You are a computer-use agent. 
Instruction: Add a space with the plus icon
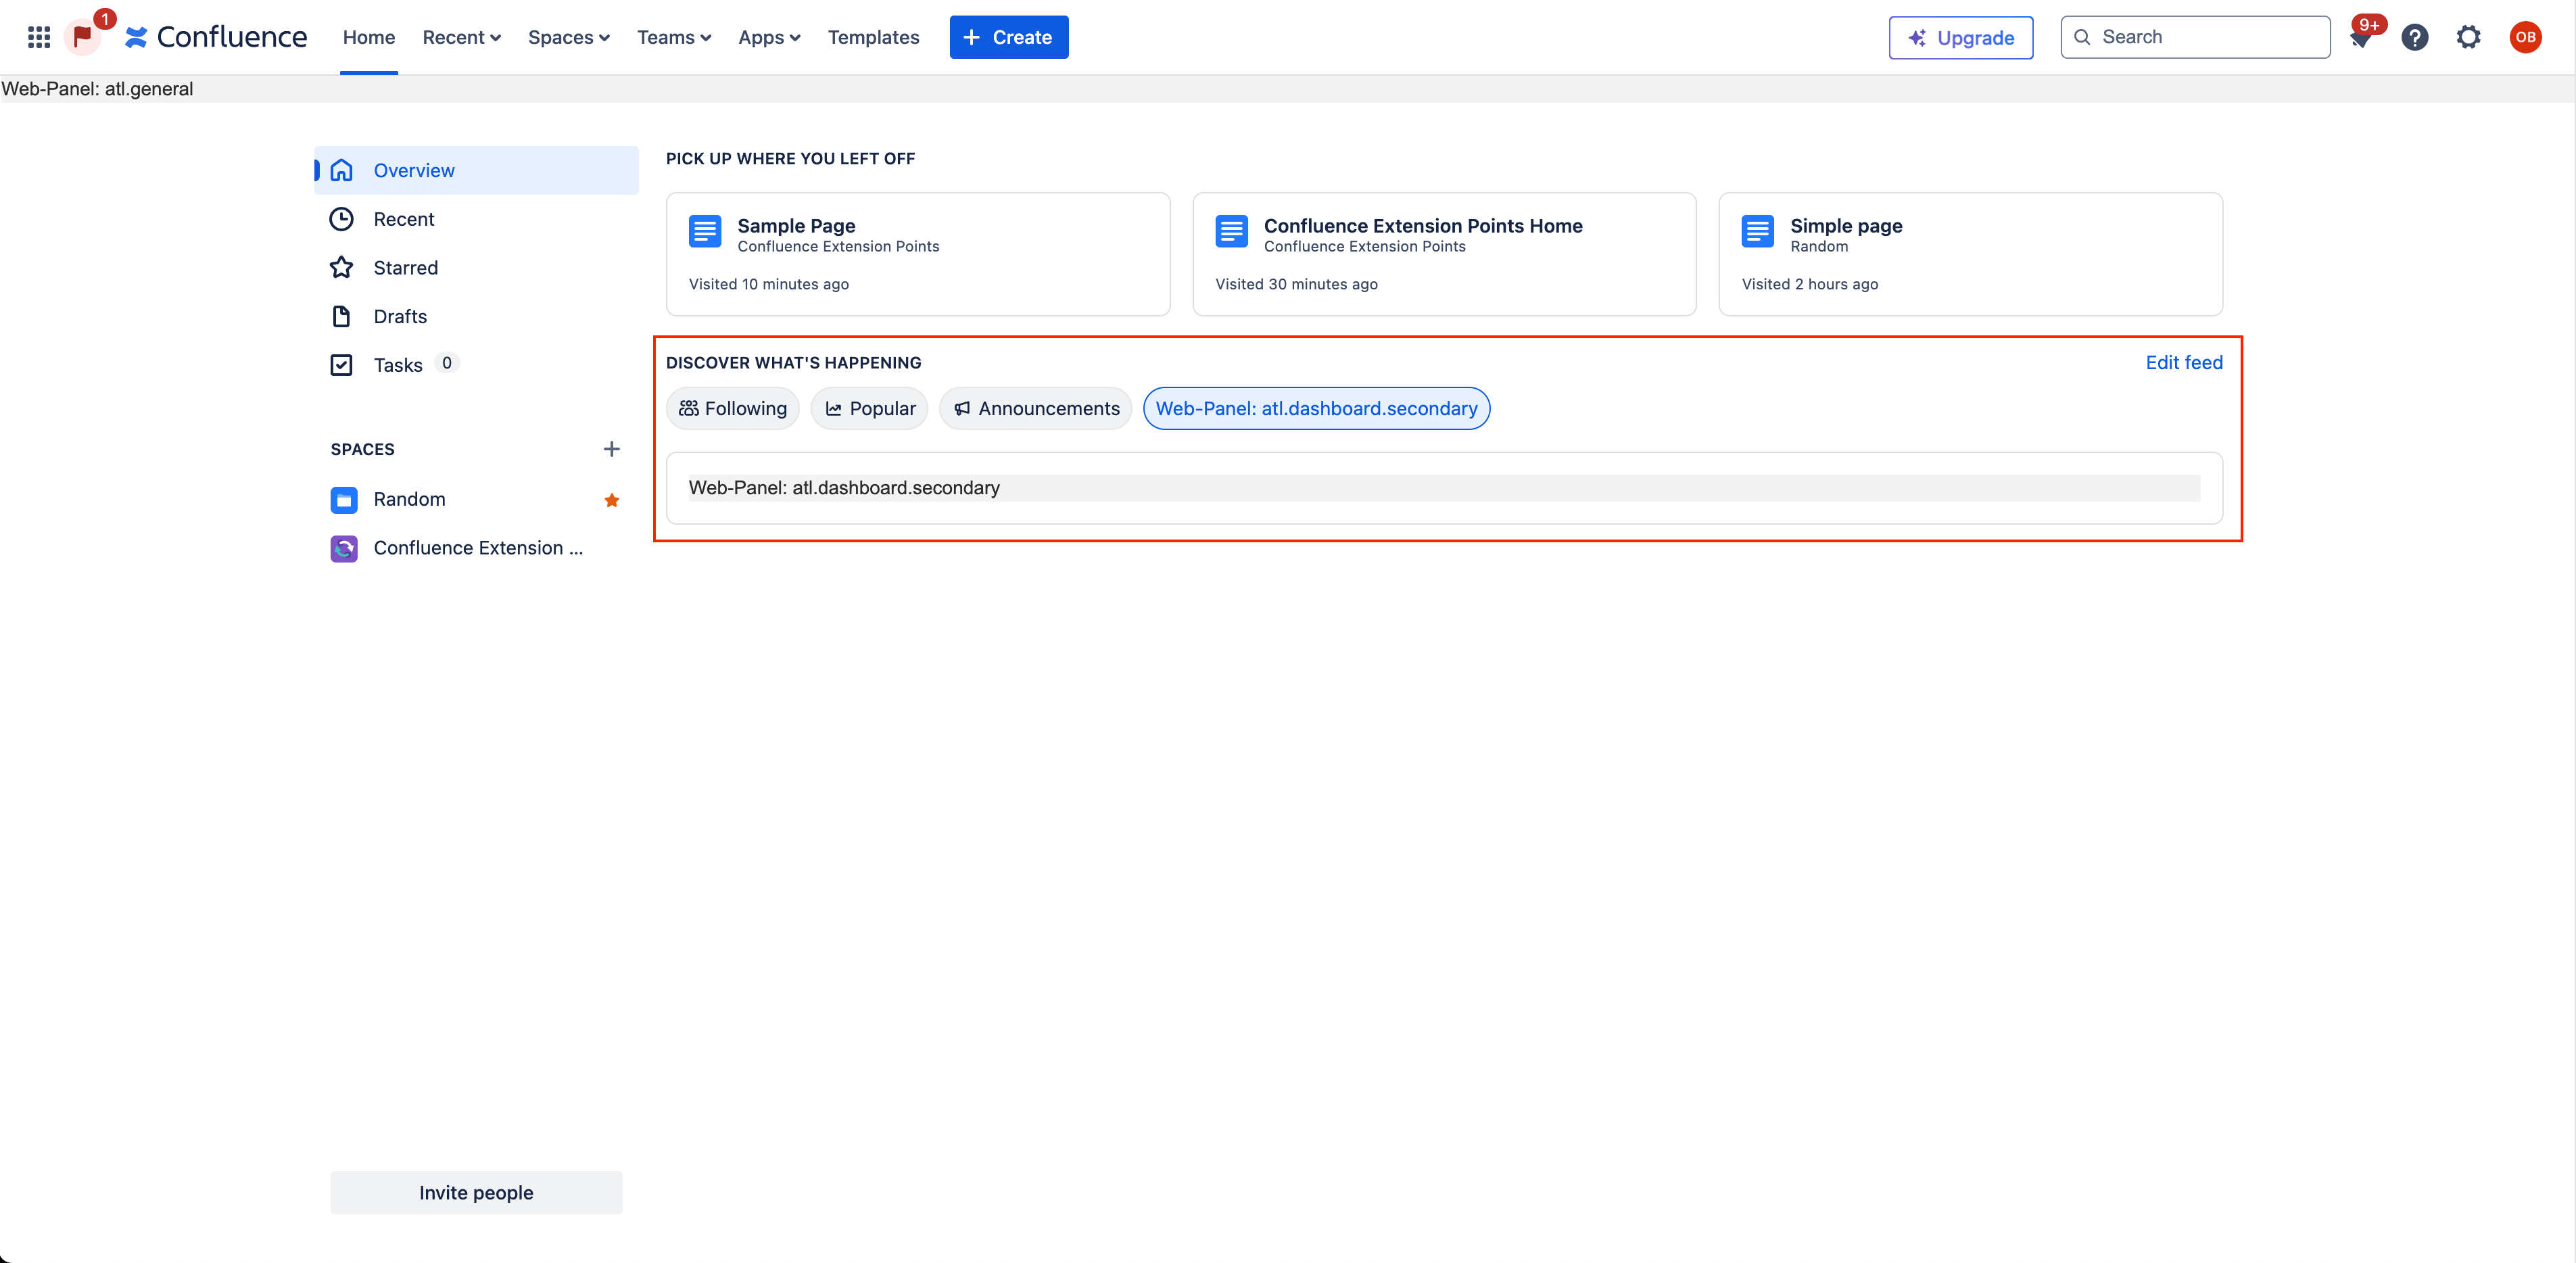pyautogui.click(x=611, y=449)
